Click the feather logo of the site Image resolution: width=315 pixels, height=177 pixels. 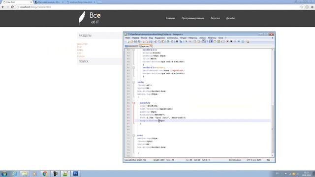82,18
